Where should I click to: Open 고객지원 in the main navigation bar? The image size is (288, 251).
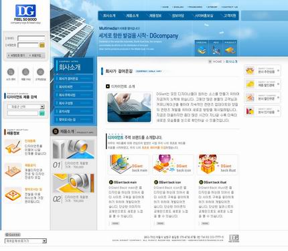point(230,15)
